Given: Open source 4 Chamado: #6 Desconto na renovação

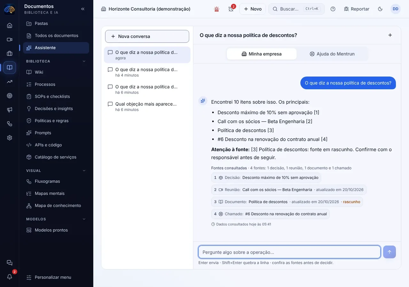Looking at the screenshot, I should [270, 214].
